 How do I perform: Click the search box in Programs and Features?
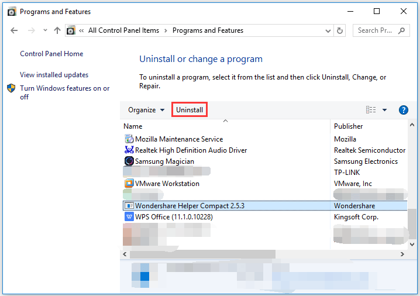[x=376, y=30]
